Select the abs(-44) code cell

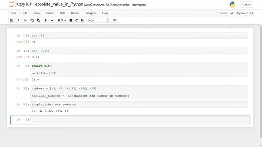(139, 36)
